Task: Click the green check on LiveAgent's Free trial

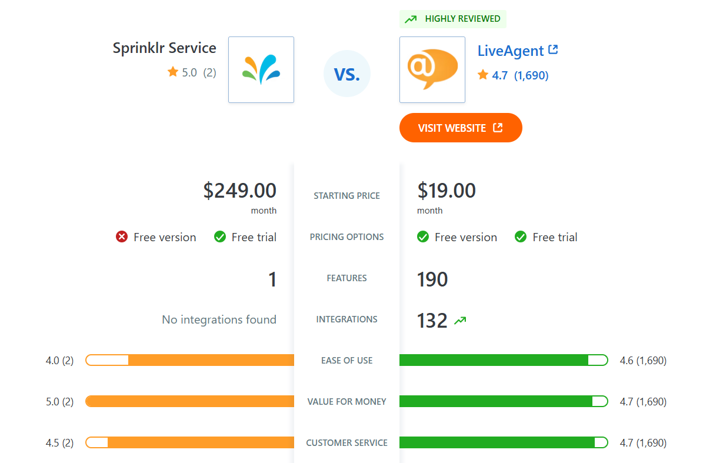Action: click(521, 237)
